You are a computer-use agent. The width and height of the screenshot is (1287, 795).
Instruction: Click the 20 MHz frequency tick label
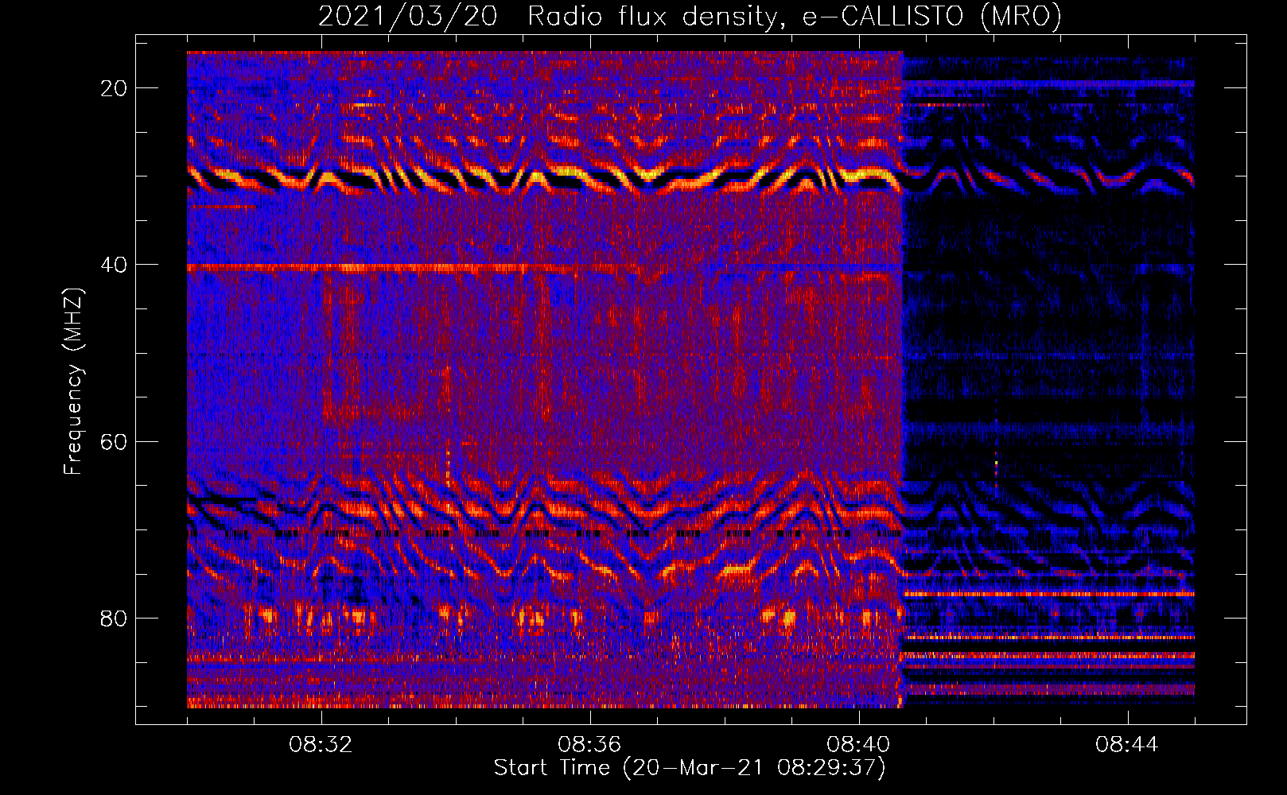coord(114,88)
